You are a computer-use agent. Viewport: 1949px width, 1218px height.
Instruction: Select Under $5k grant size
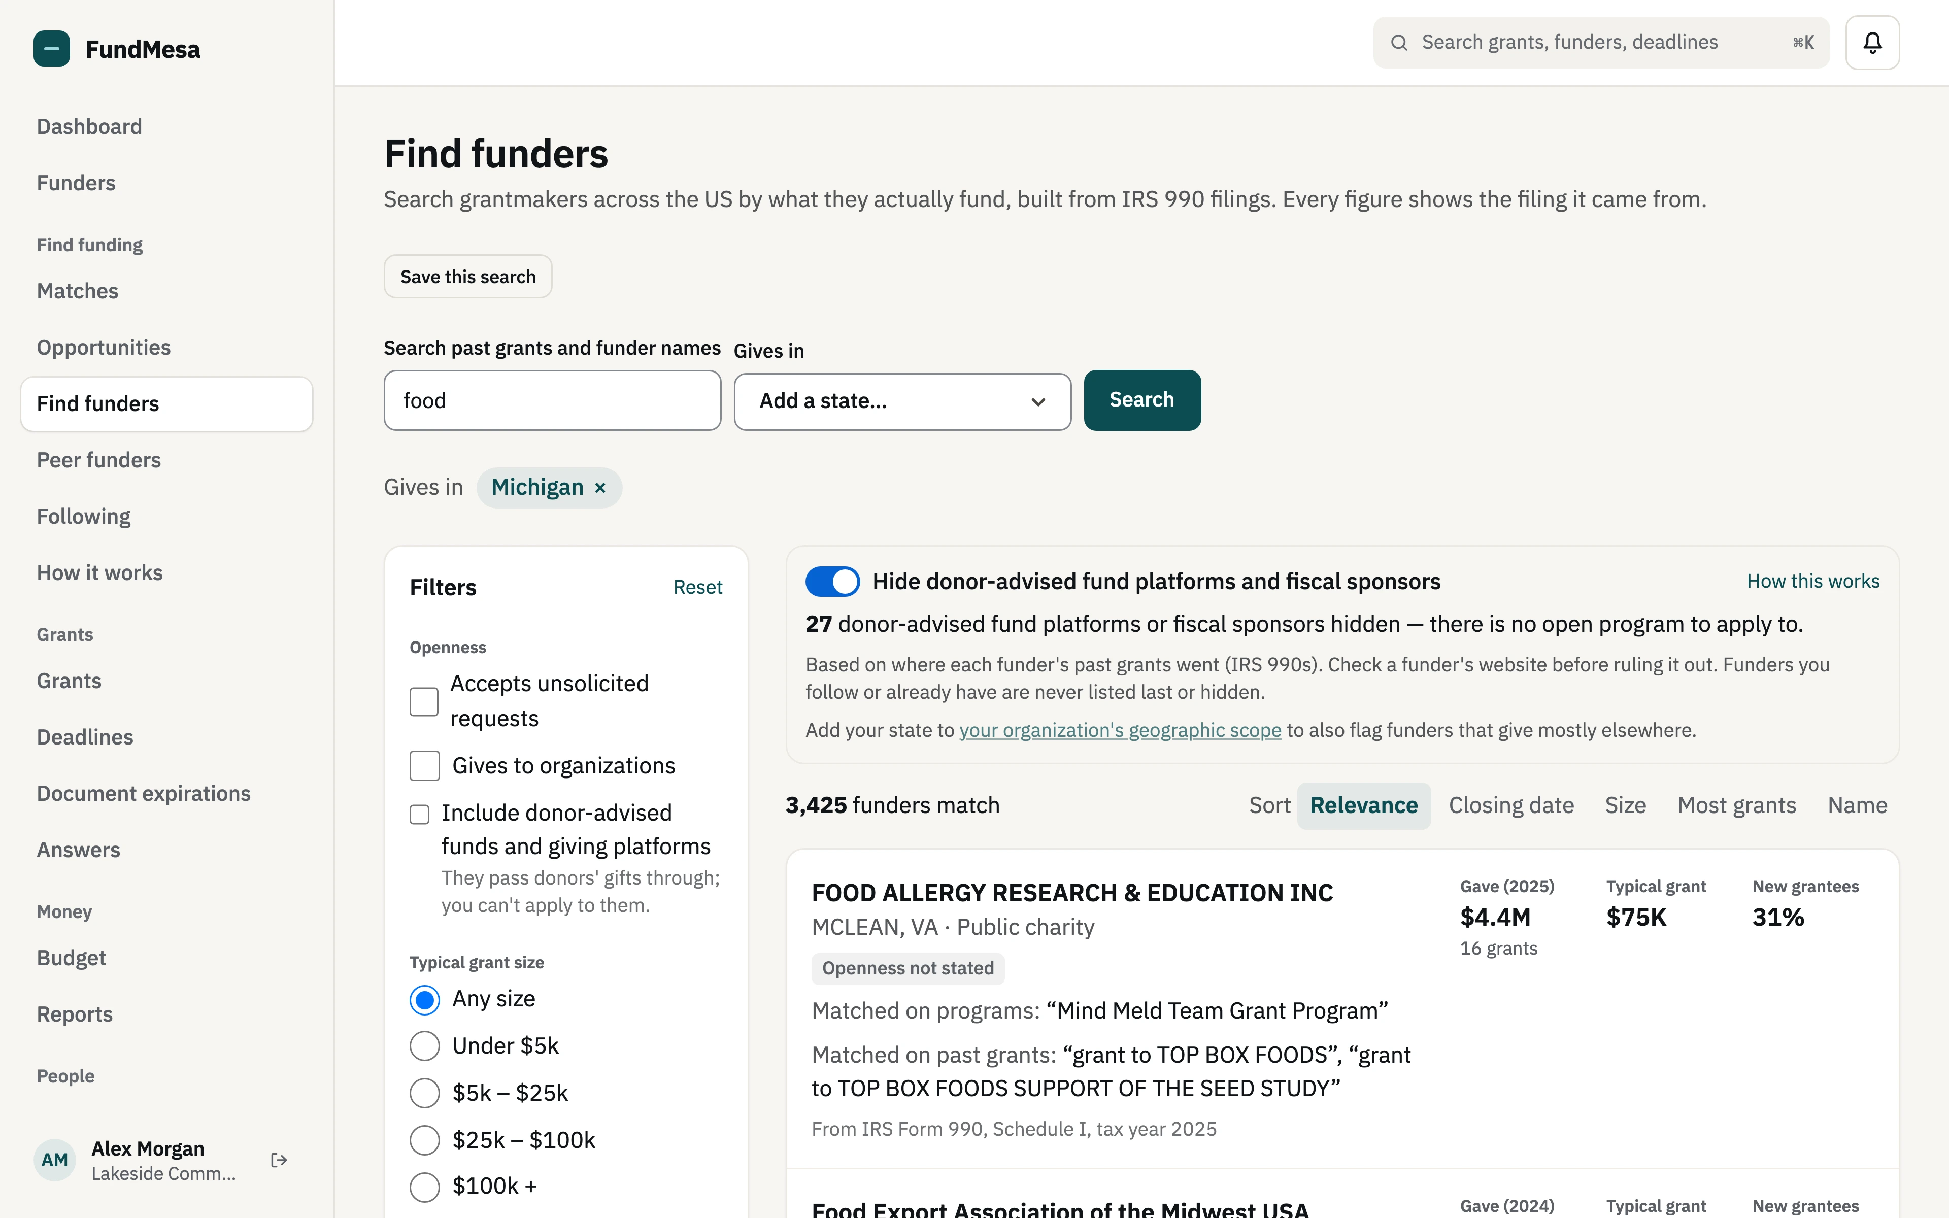pyautogui.click(x=424, y=1046)
